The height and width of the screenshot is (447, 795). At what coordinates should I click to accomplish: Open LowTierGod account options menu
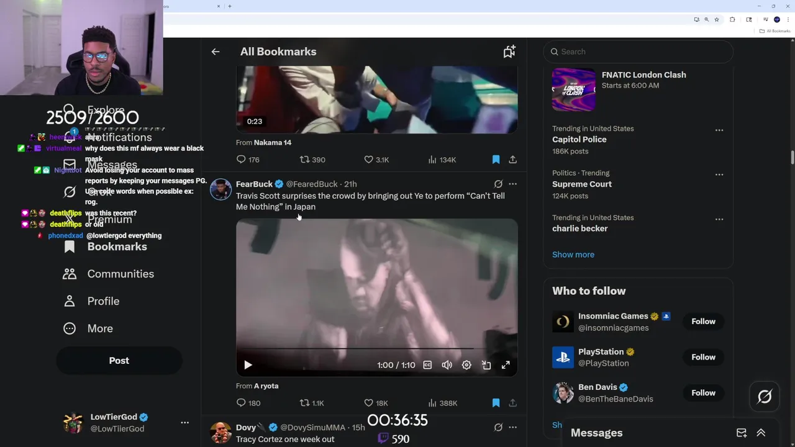pyautogui.click(x=184, y=422)
